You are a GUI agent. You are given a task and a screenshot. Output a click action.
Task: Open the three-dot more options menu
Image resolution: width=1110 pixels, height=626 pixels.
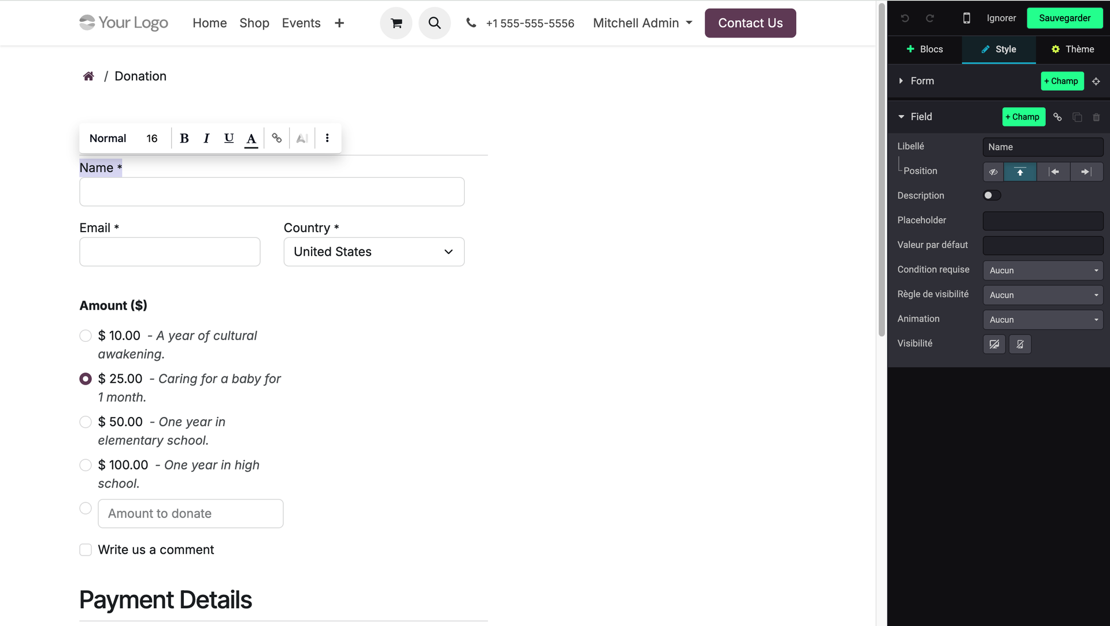pyautogui.click(x=327, y=138)
